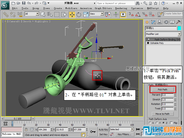Enable the Flip checkbox
The width and height of the screenshot is (184, 138).
coord(171,123)
